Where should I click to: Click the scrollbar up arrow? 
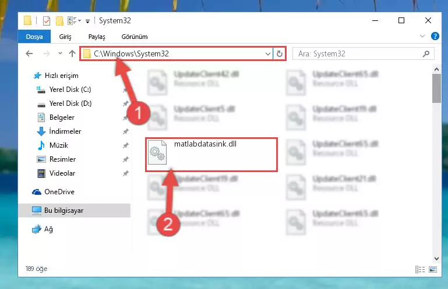coord(436,69)
